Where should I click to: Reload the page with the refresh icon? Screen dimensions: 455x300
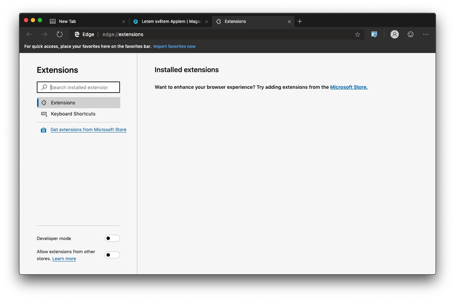pyautogui.click(x=60, y=34)
